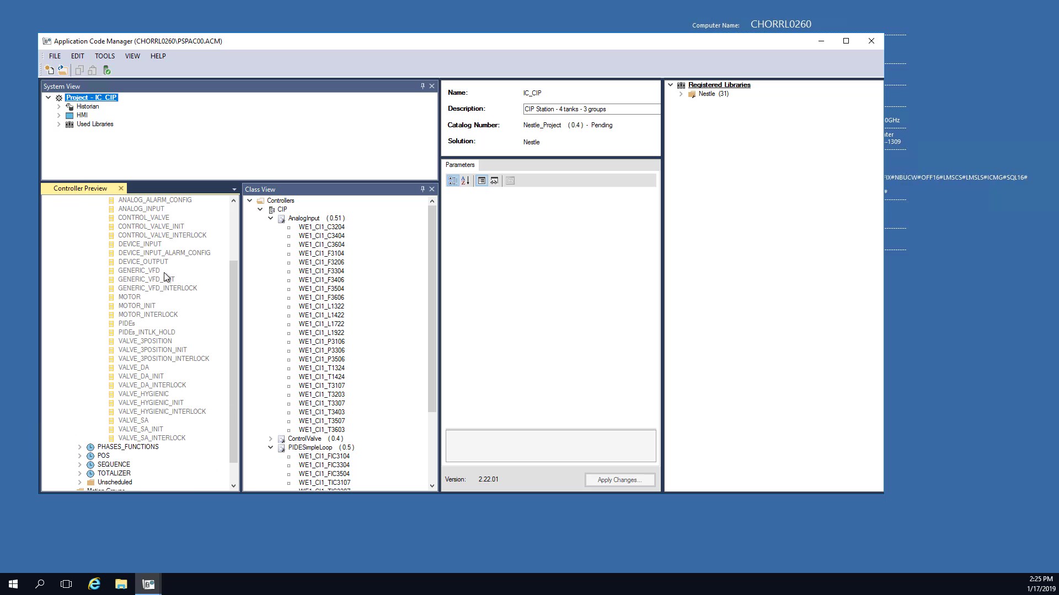Expand the ControlValve (0.4) node
The width and height of the screenshot is (1059, 595).
point(271,439)
